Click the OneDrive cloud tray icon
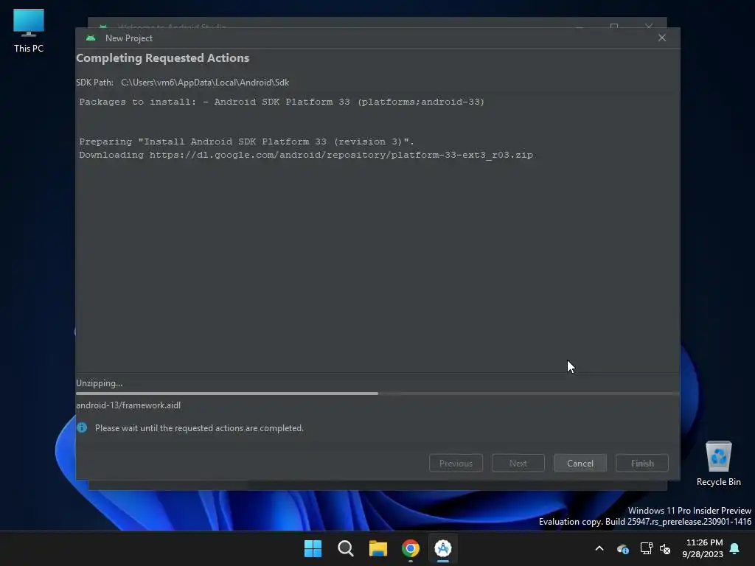 pos(622,548)
